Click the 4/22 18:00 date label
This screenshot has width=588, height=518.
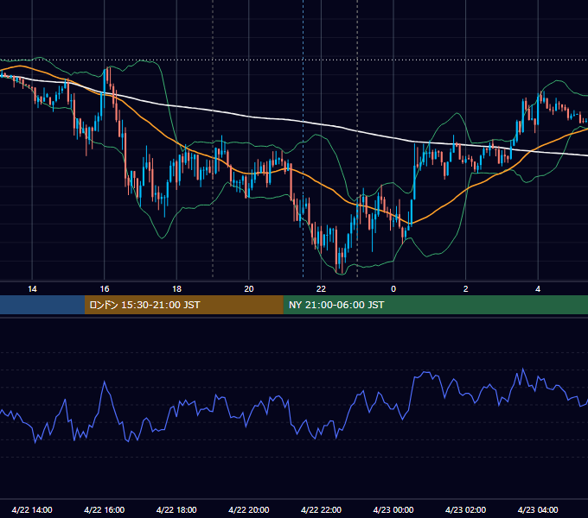tap(176, 509)
